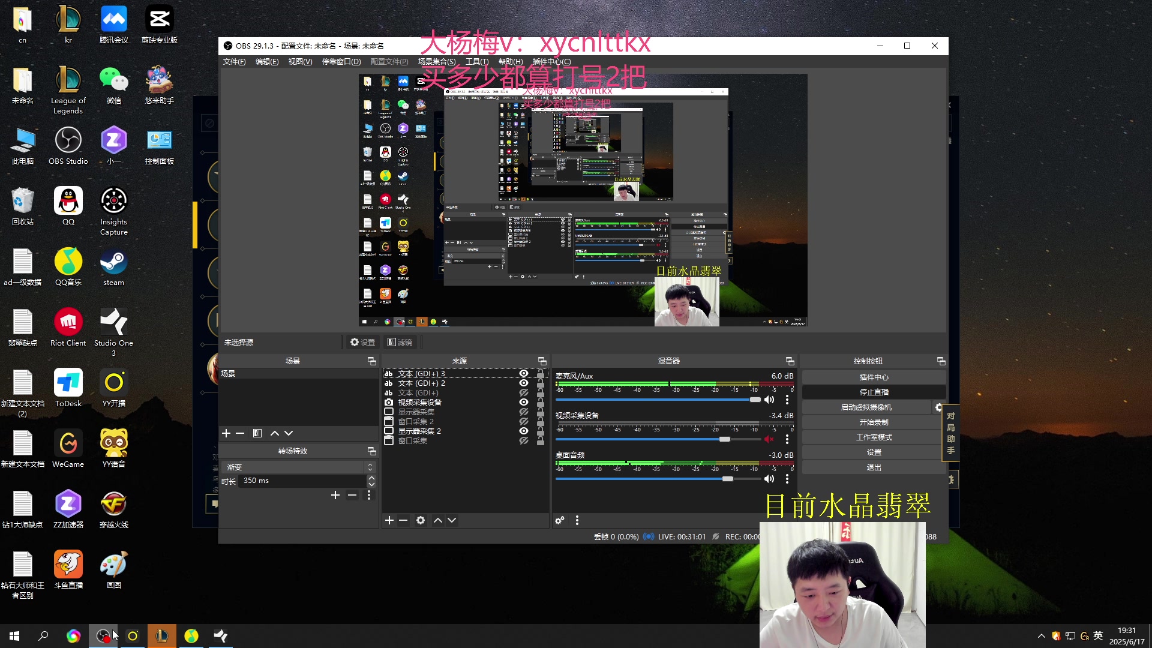1152x648 pixels.
Task: Unmute the 视频采集设备 audio channel
Action: [769, 439]
